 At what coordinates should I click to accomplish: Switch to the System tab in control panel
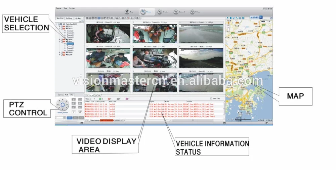61,95
